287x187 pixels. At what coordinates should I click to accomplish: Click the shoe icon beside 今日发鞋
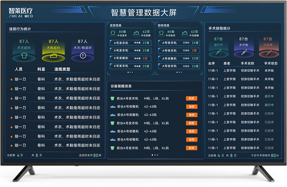click(136, 33)
